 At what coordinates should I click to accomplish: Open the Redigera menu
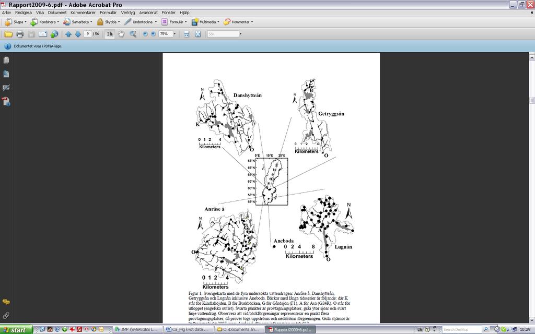tap(23, 13)
